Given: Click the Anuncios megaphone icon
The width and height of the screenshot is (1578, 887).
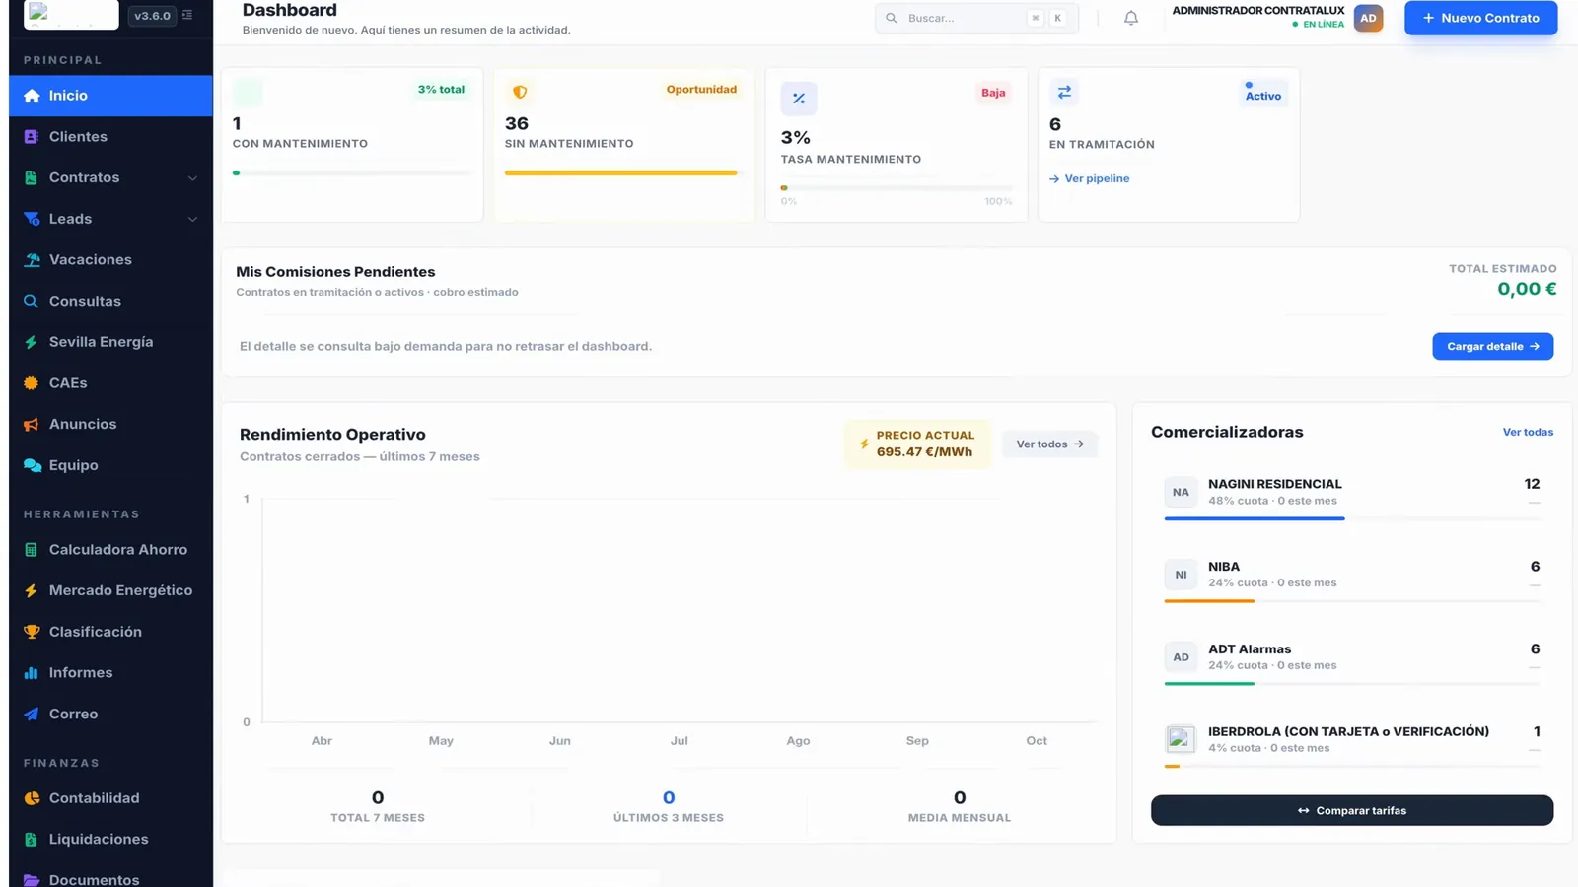Looking at the screenshot, I should pos(32,424).
